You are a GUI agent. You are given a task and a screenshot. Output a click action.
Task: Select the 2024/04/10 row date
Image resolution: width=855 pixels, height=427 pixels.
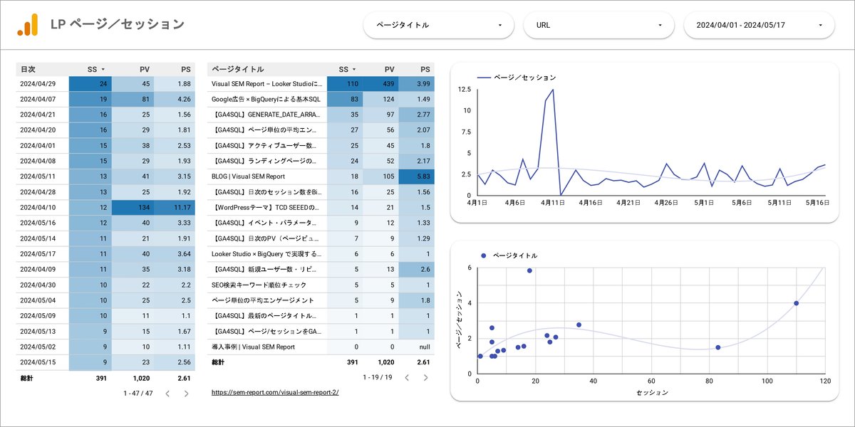(38, 207)
